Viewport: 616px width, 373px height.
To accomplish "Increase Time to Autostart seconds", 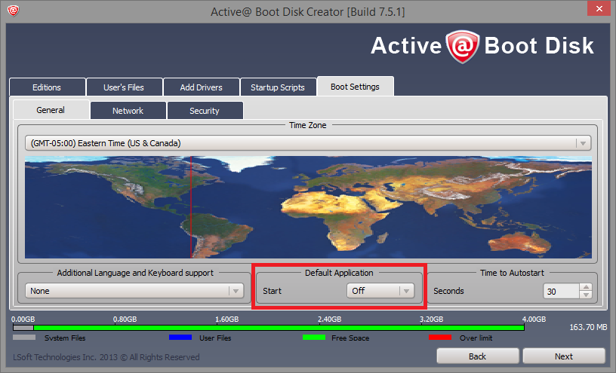I will [x=586, y=287].
